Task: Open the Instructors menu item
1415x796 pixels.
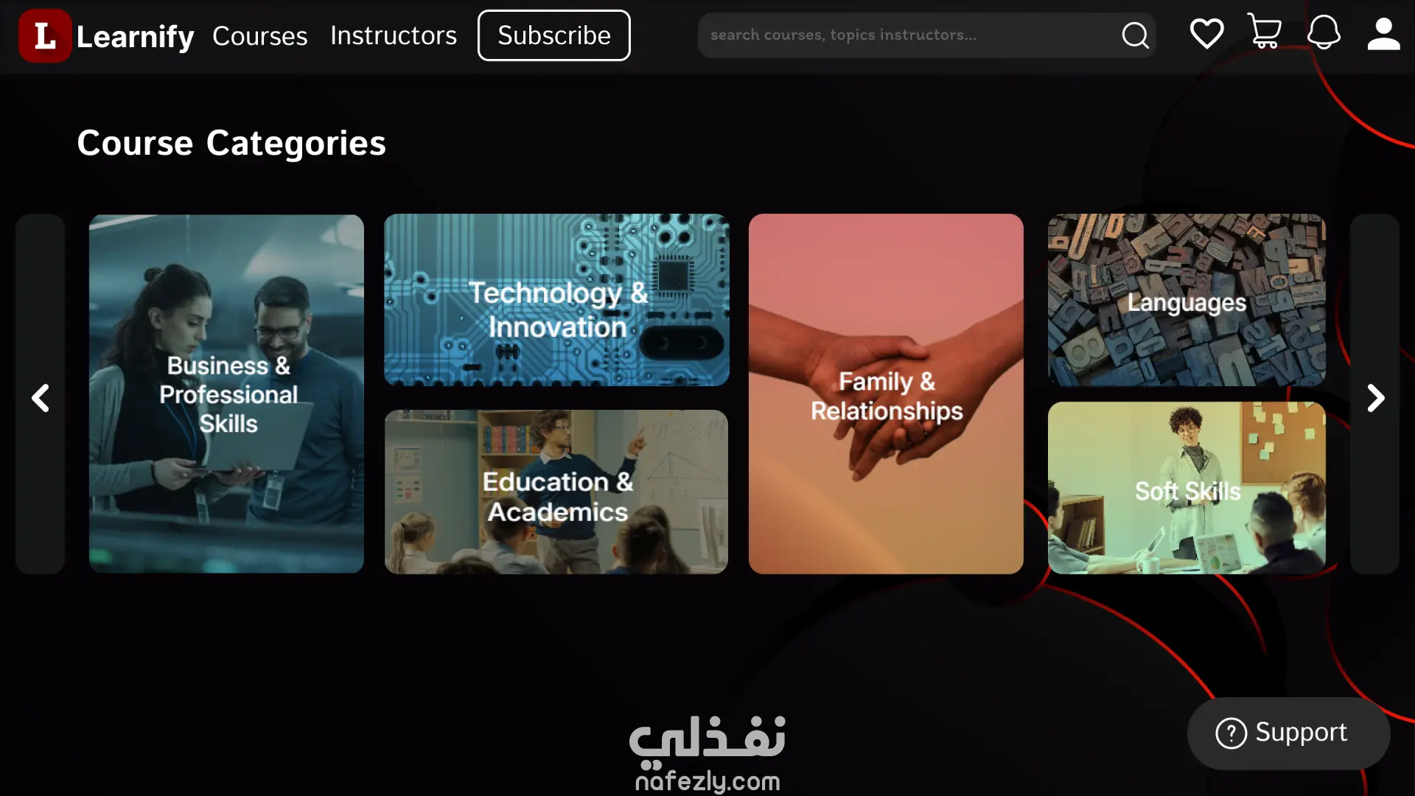Action: (x=393, y=35)
